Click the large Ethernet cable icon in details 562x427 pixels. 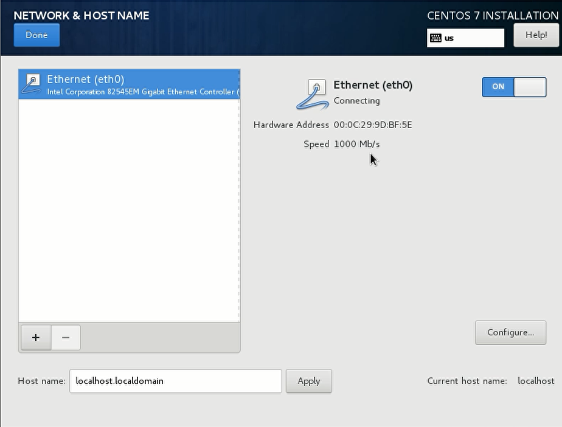[313, 94]
